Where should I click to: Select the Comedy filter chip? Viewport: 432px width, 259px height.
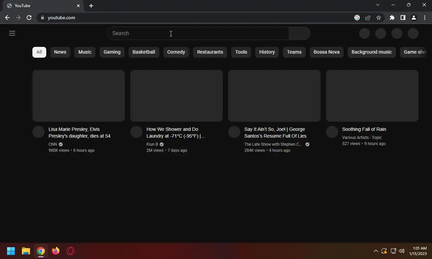[176, 52]
